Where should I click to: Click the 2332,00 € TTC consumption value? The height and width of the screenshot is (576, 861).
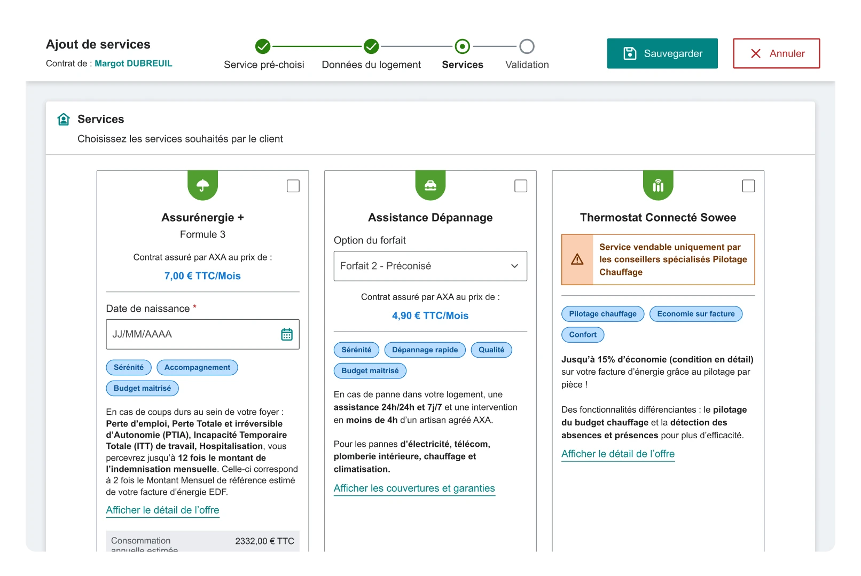265,541
